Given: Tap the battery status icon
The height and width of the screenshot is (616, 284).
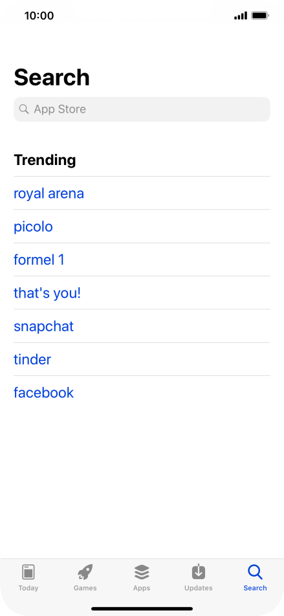Looking at the screenshot, I should point(261,16).
